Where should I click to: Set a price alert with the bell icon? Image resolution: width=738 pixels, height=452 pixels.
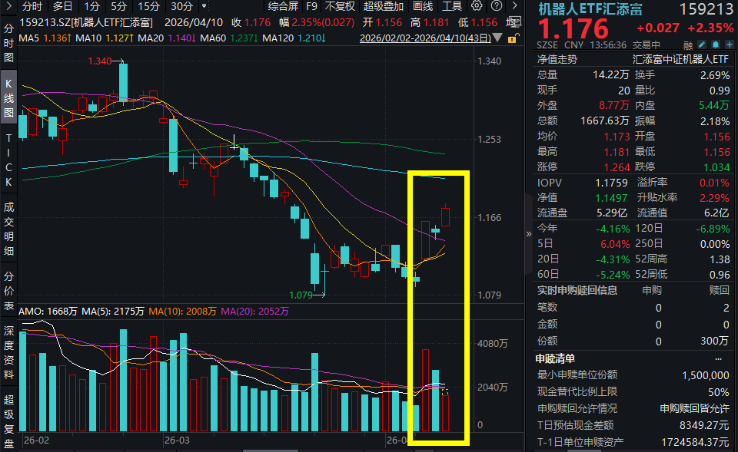coord(716,45)
